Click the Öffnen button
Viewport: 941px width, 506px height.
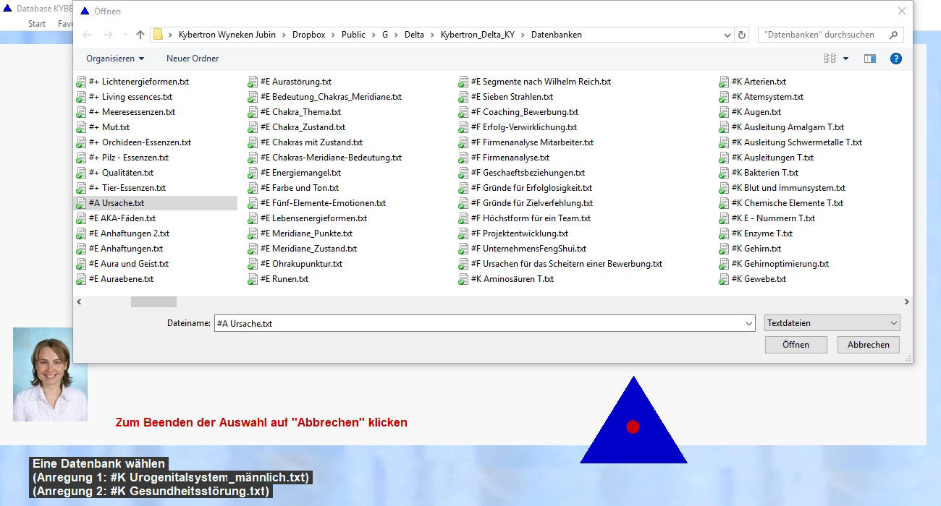tap(796, 345)
